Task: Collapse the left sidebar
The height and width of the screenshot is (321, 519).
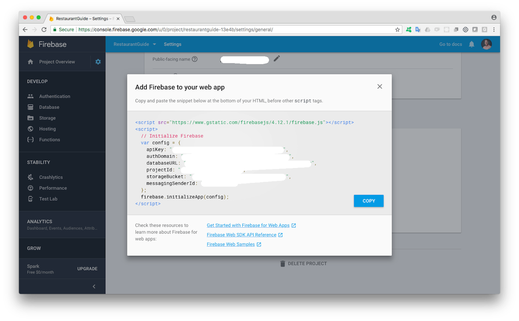Action: pos(94,286)
